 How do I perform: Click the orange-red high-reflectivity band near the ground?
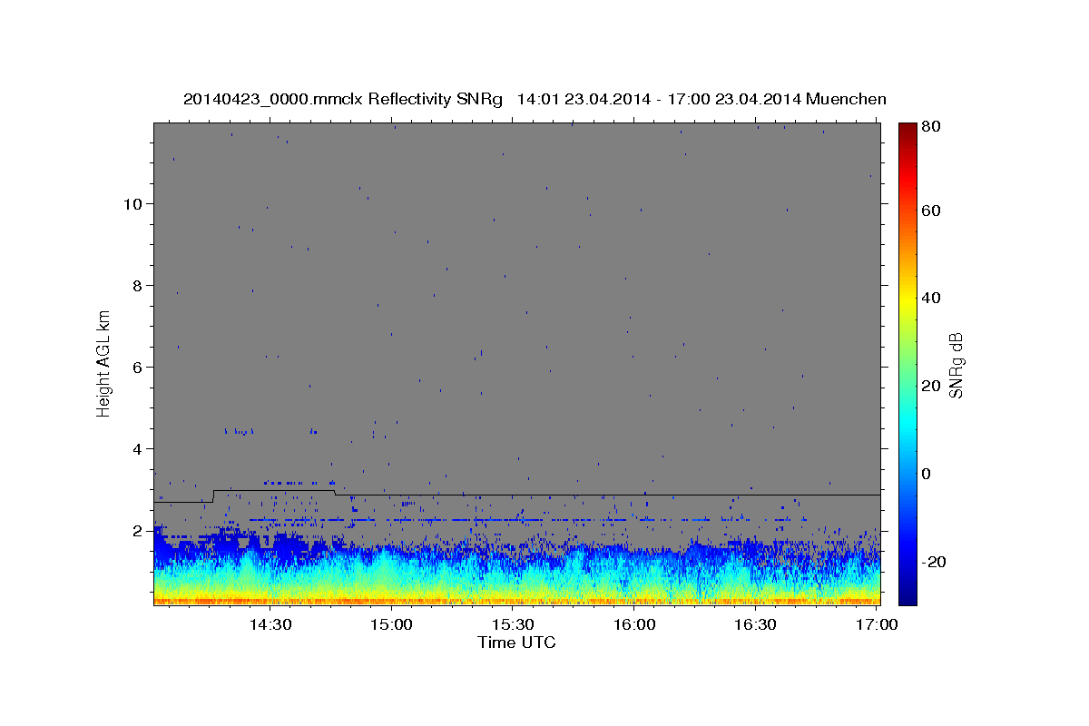click(x=516, y=600)
